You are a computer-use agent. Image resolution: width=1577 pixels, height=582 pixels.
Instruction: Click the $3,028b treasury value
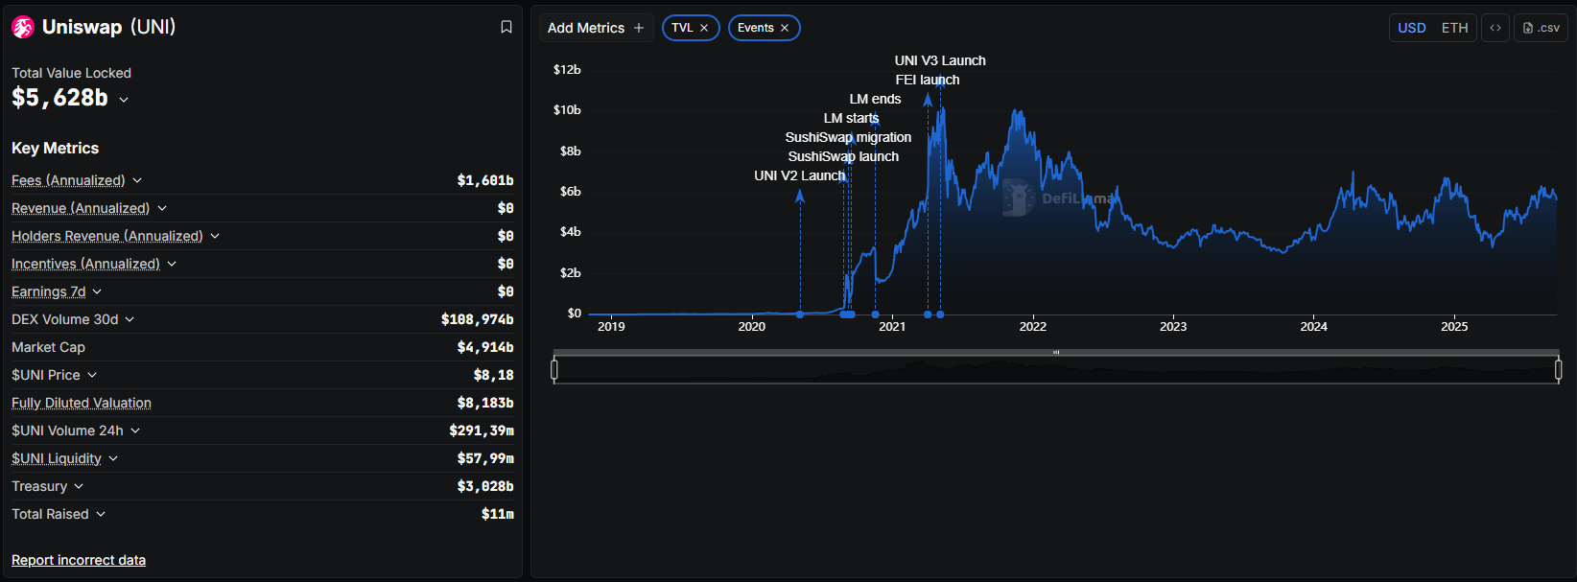pyautogui.click(x=485, y=486)
